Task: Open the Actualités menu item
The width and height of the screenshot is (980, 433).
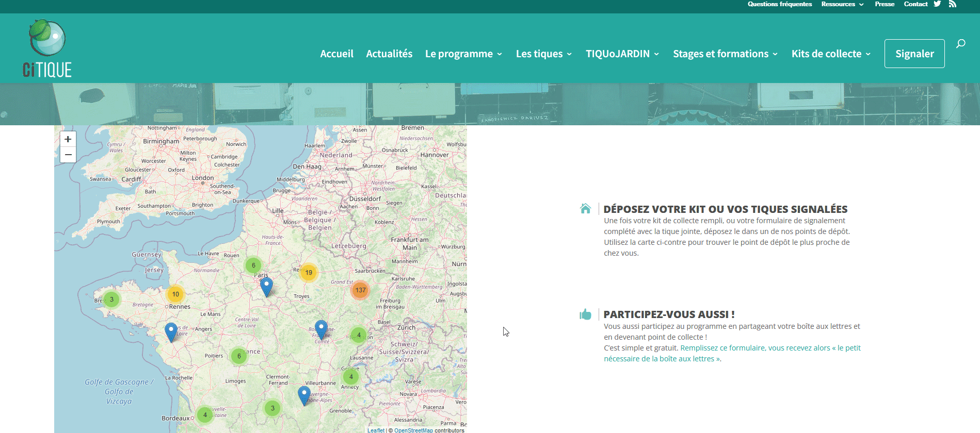Action: (389, 54)
